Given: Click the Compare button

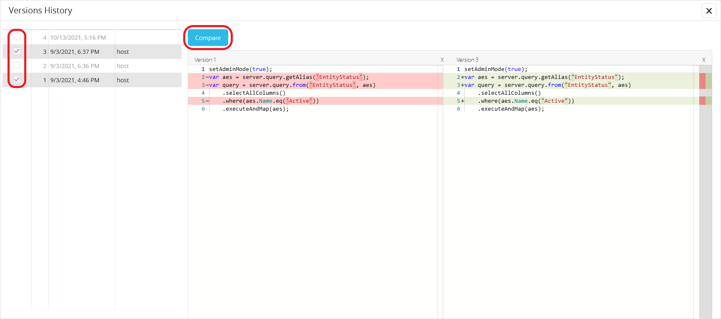Looking at the screenshot, I should [x=208, y=38].
